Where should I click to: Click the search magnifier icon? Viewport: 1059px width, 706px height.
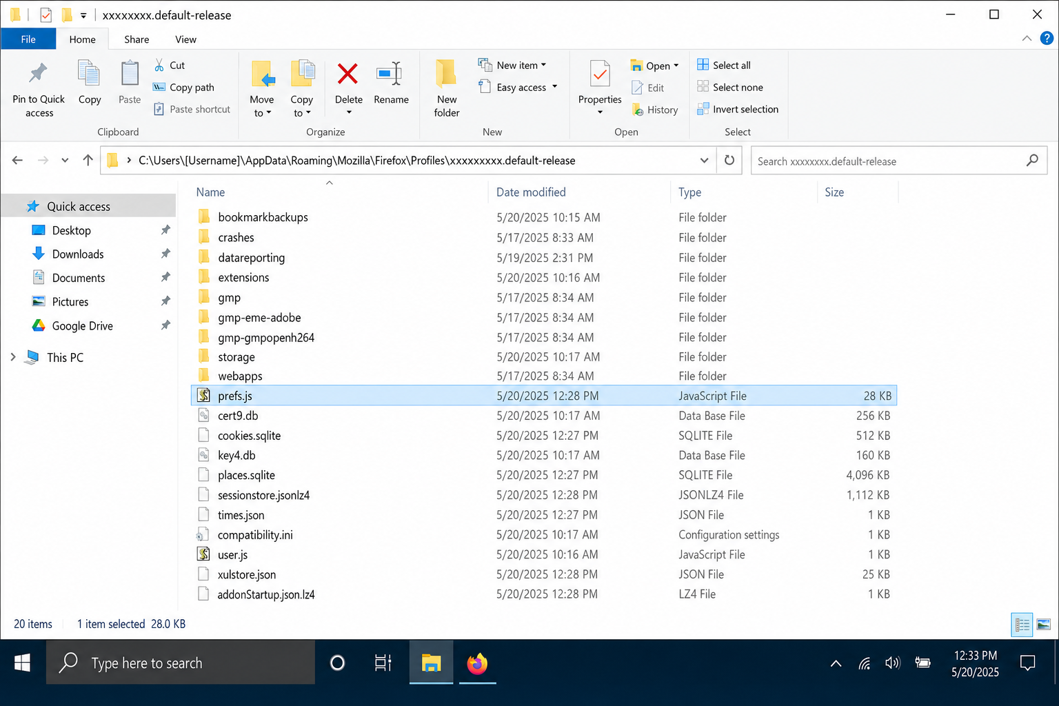pyautogui.click(x=1032, y=161)
